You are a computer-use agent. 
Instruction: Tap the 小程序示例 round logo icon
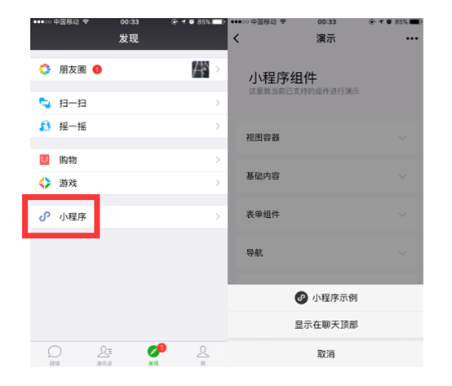coord(301,298)
